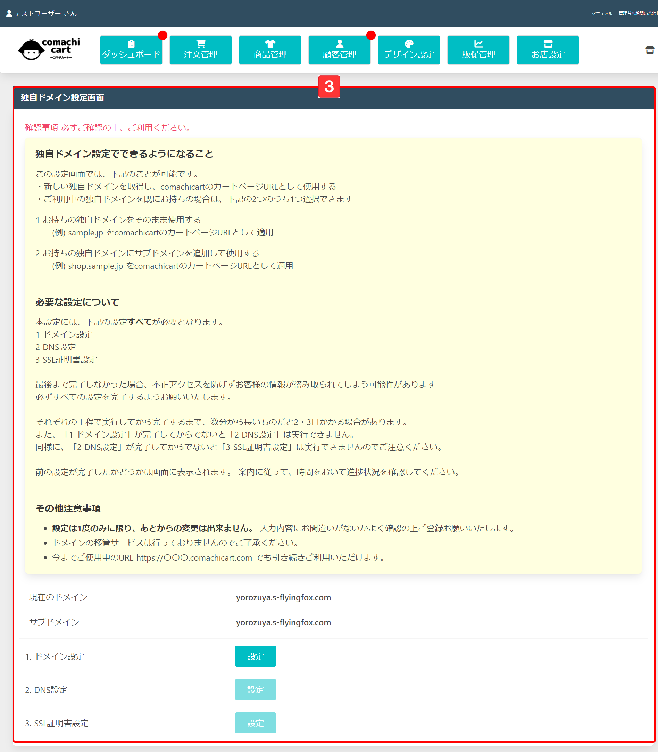This screenshot has width=658, height=752.
Task: Open the ダッシュボード menu
Action: (x=131, y=50)
